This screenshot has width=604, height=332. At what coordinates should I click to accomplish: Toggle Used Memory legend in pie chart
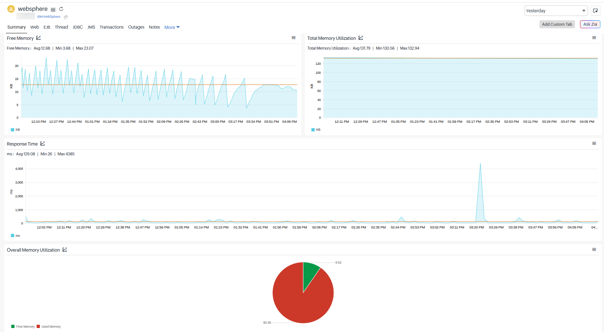(x=49, y=327)
